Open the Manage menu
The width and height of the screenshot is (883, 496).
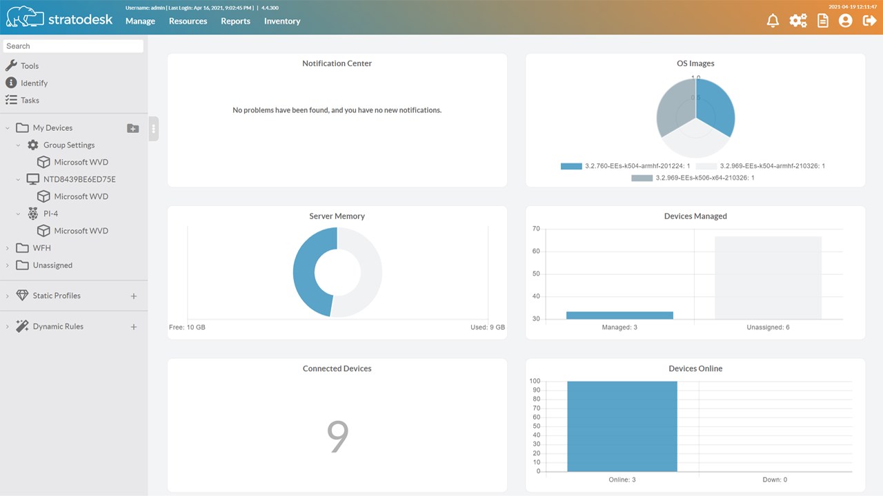pos(140,21)
